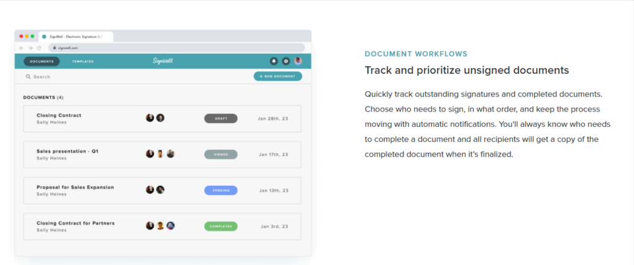634x265 pixels.
Task: Click the browser forward arrow
Action: (x=30, y=48)
